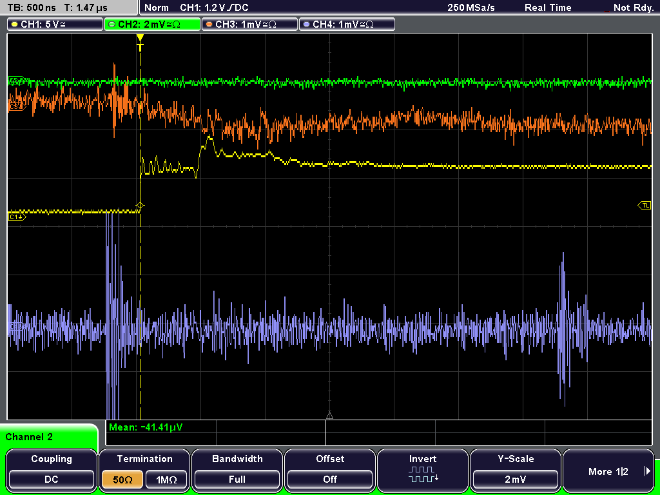Click the CH1: 1.2 V trigger source readout
Viewport: 660px width, 495px height.
pyautogui.click(x=214, y=8)
